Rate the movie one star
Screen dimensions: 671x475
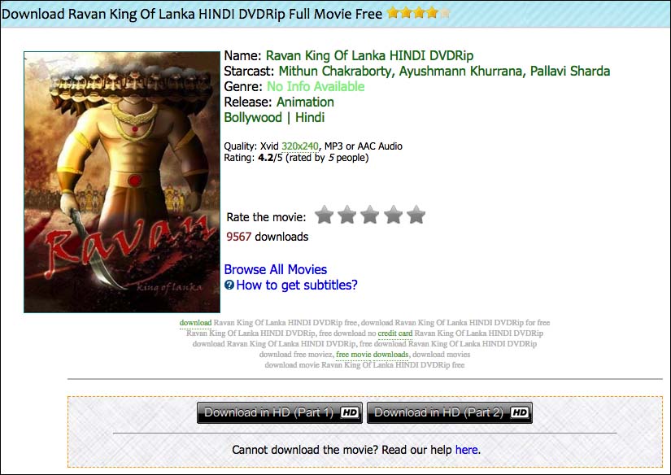click(324, 215)
